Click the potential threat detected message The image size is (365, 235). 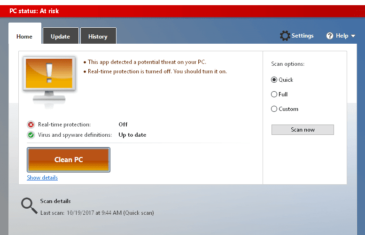tap(147, 62)
